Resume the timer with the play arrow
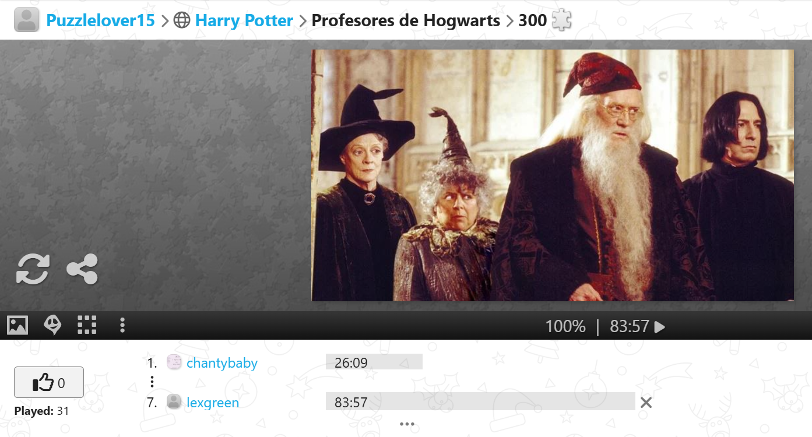Image resolution: width=812 pixels, height=437 pixels. (659, 327)
